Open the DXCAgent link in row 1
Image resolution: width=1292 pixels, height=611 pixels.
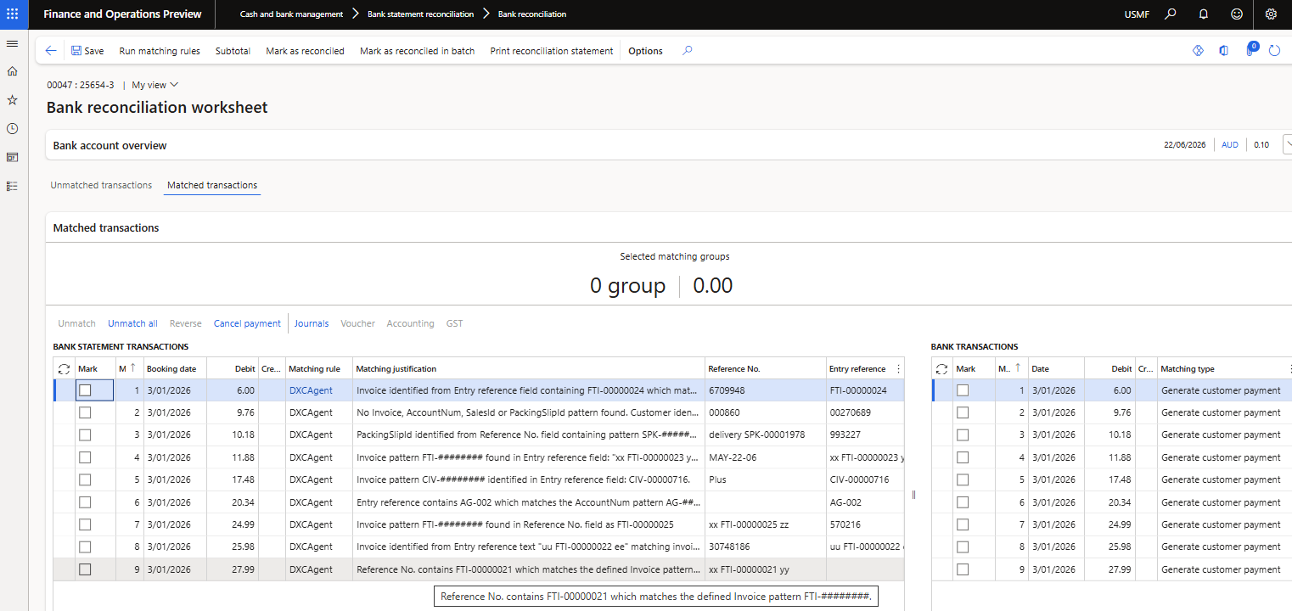pos(311,390)
